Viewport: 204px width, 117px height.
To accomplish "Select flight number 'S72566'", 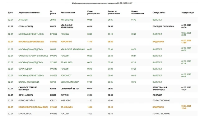I will click(53, 62).
